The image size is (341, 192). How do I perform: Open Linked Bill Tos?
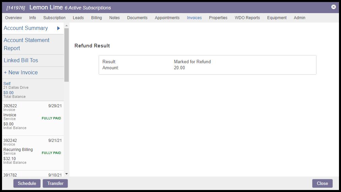(x=21, y=61)
